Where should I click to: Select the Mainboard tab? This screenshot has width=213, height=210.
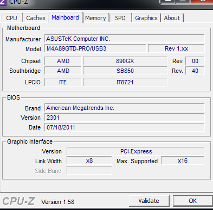(x=65, y=17)
